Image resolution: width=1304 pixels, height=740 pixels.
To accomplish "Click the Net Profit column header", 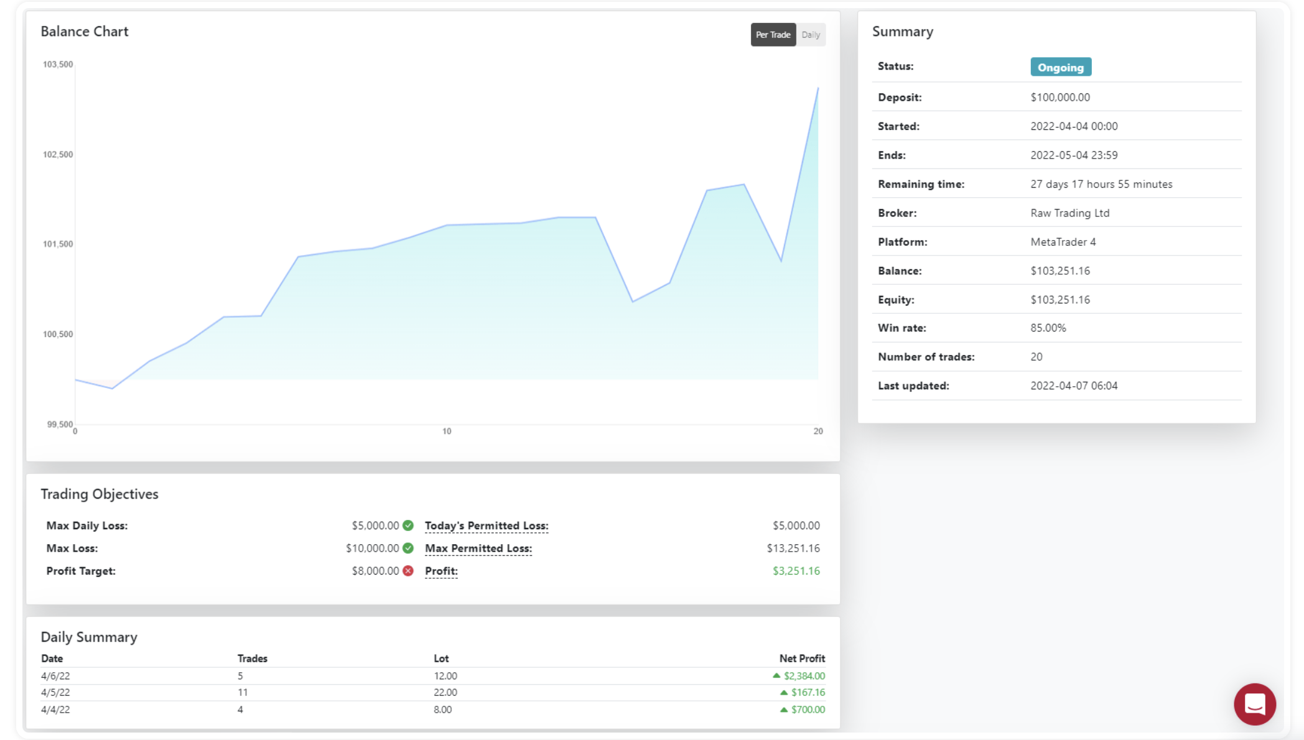I will pyautogui.click(x=802, y=659).
